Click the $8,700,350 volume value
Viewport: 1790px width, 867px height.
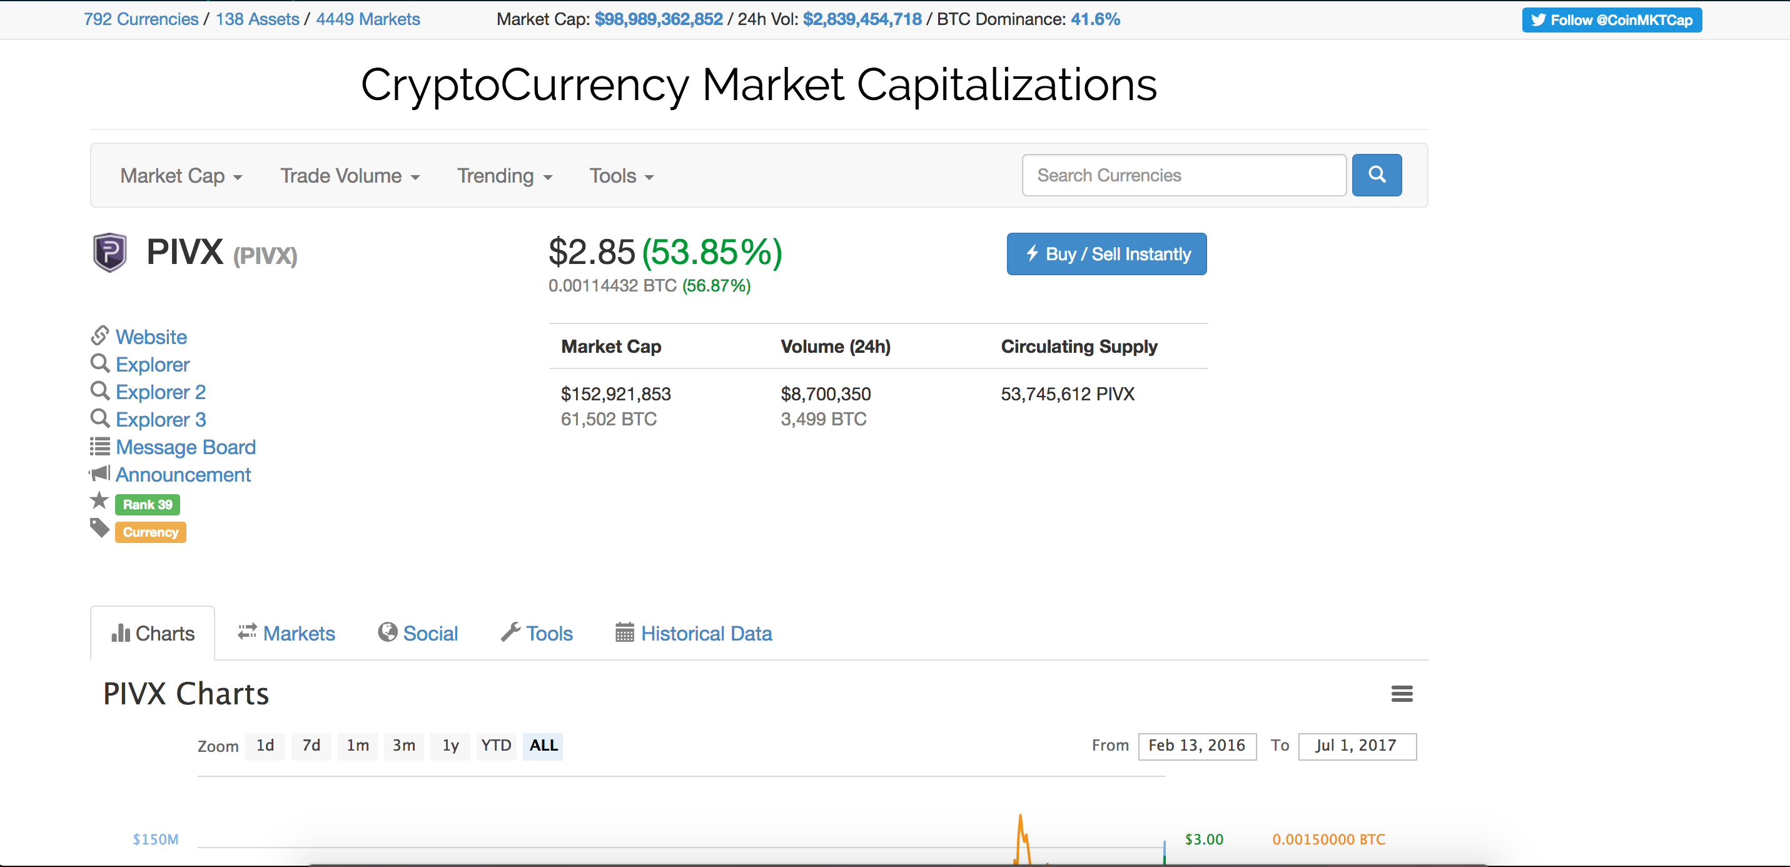point(826,394)
